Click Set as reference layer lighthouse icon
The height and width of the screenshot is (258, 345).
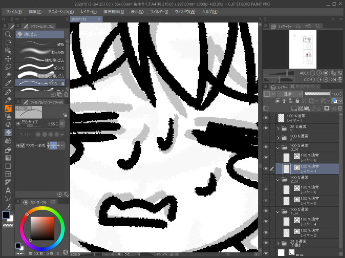tap(284, 101)
